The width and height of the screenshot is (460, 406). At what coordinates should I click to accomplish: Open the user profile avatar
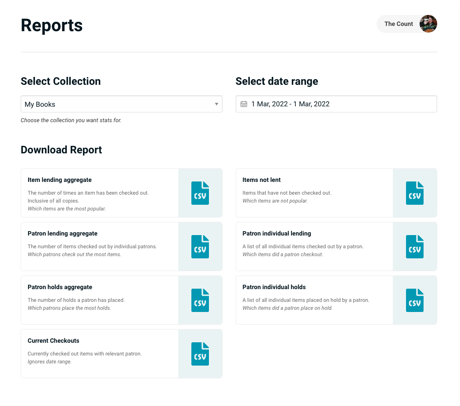[428, 24]
